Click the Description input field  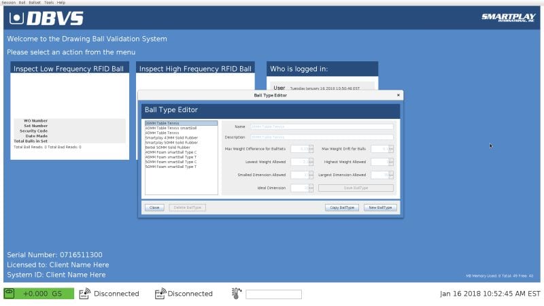[322, 137]
